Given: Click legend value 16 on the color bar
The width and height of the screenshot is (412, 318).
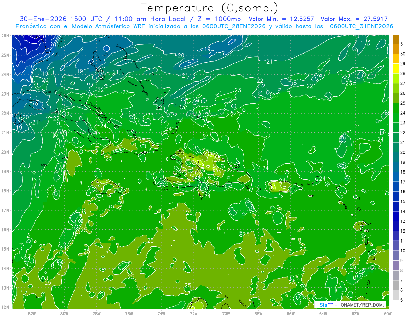Looking at the screenshot, I should [403, 192].
